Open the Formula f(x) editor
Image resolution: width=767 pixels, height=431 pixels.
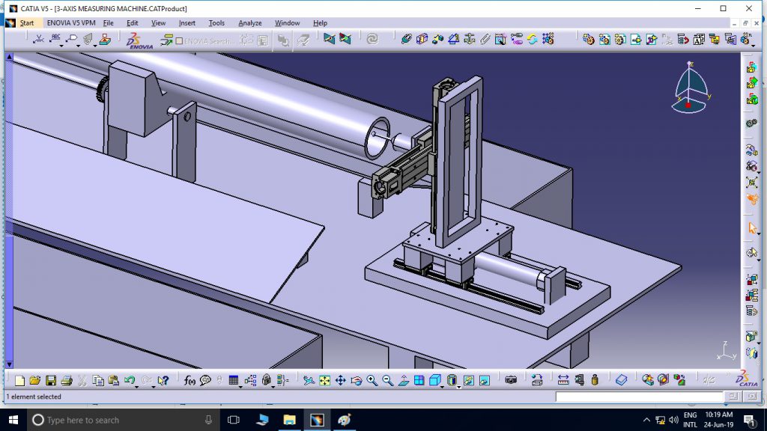coord(190,380)
